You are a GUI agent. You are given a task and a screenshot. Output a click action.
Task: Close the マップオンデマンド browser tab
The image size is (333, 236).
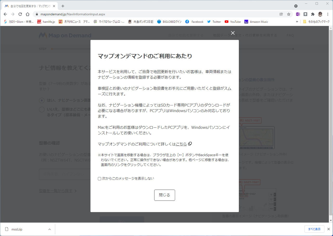55,6
